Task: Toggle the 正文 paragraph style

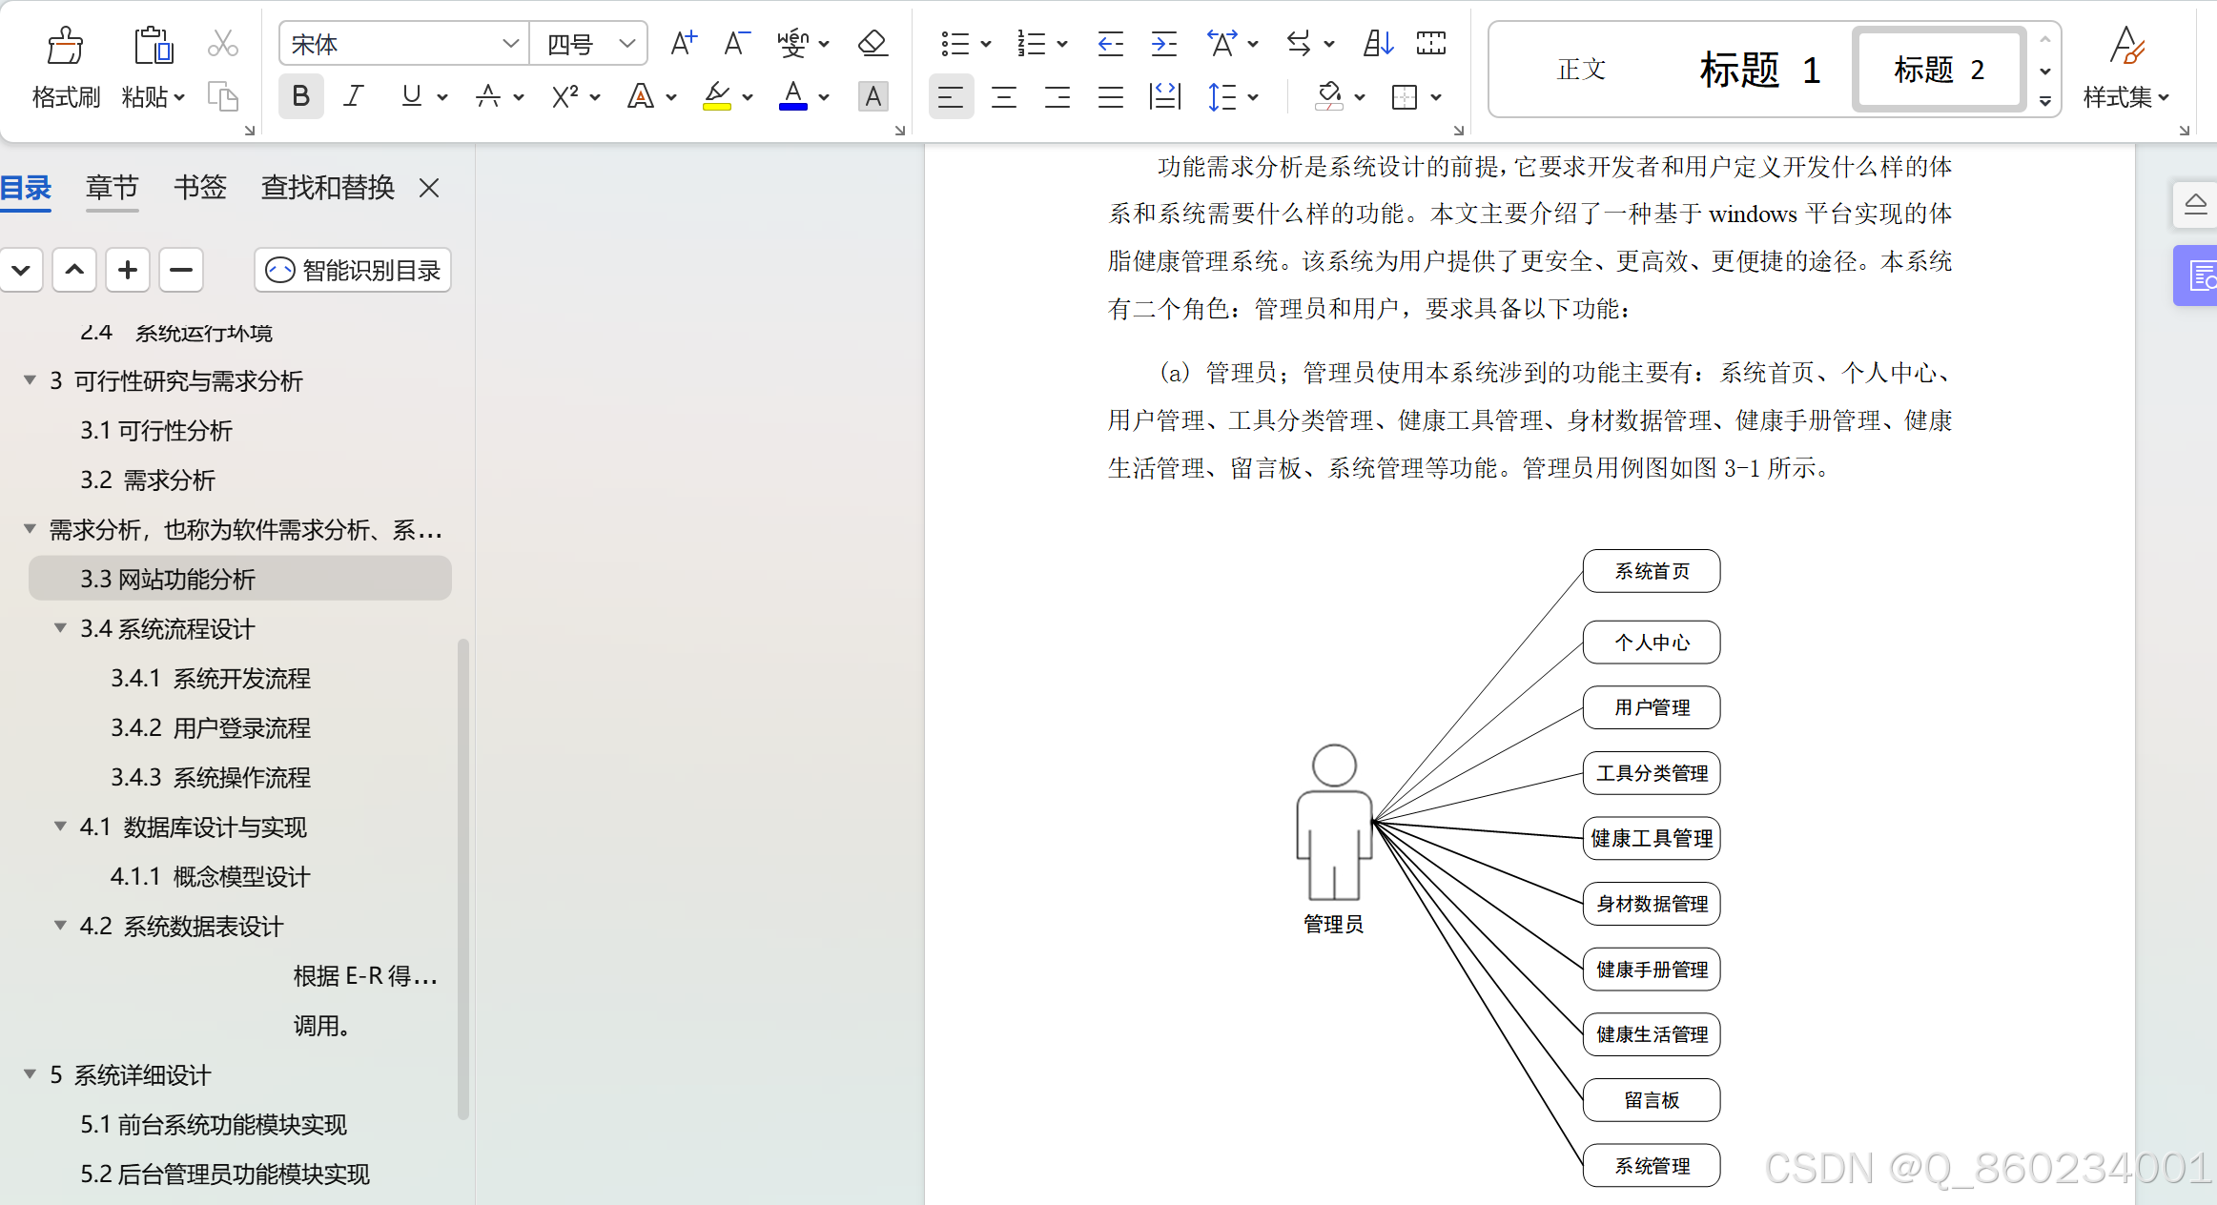Action: pos(1580,67)
